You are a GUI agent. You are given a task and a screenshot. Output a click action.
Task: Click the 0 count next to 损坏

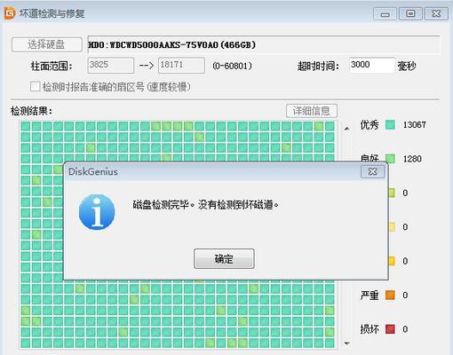(405, 329)
